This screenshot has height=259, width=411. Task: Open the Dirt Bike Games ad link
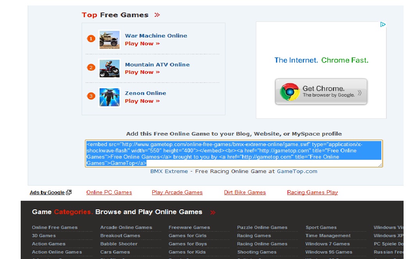pyautogui.click(x=245, y=193)
